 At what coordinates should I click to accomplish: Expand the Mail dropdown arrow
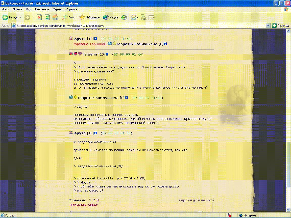click(x=138, y=18)
